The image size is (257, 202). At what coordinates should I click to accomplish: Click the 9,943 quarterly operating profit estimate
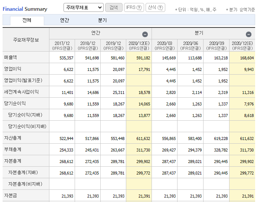[249, 69]
